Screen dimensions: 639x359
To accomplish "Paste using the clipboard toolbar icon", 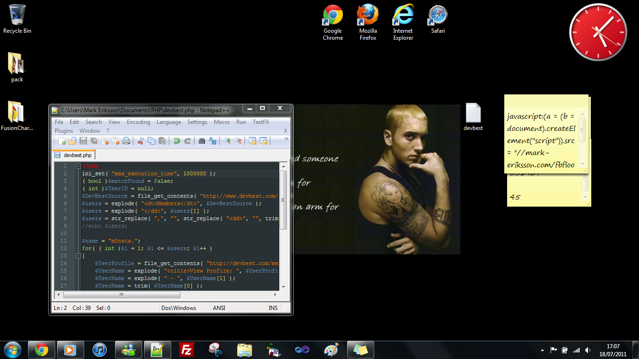I will pos(162,141).
